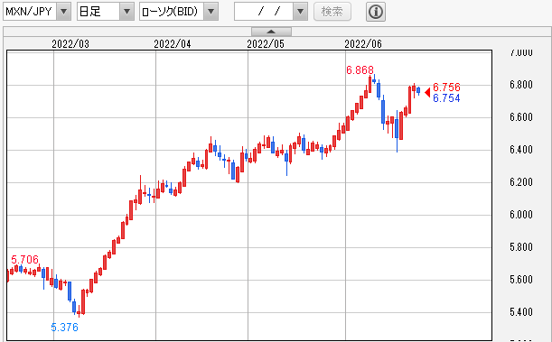Click the 6.868 high price label
Screen dimensions: 552x342
[360, 70]
